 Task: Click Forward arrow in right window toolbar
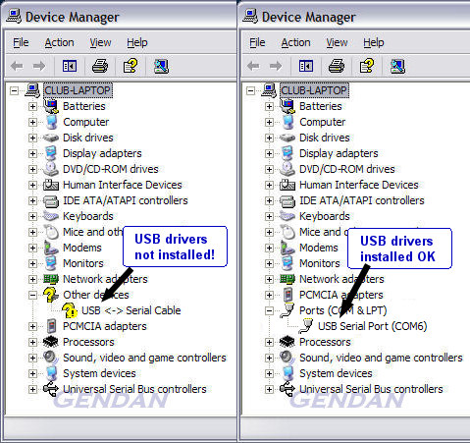(276, 66)
